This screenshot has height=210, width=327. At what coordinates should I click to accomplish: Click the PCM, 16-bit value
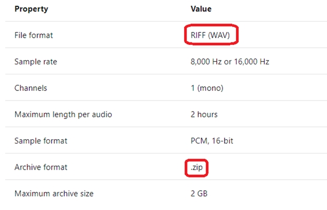(211, 141)
